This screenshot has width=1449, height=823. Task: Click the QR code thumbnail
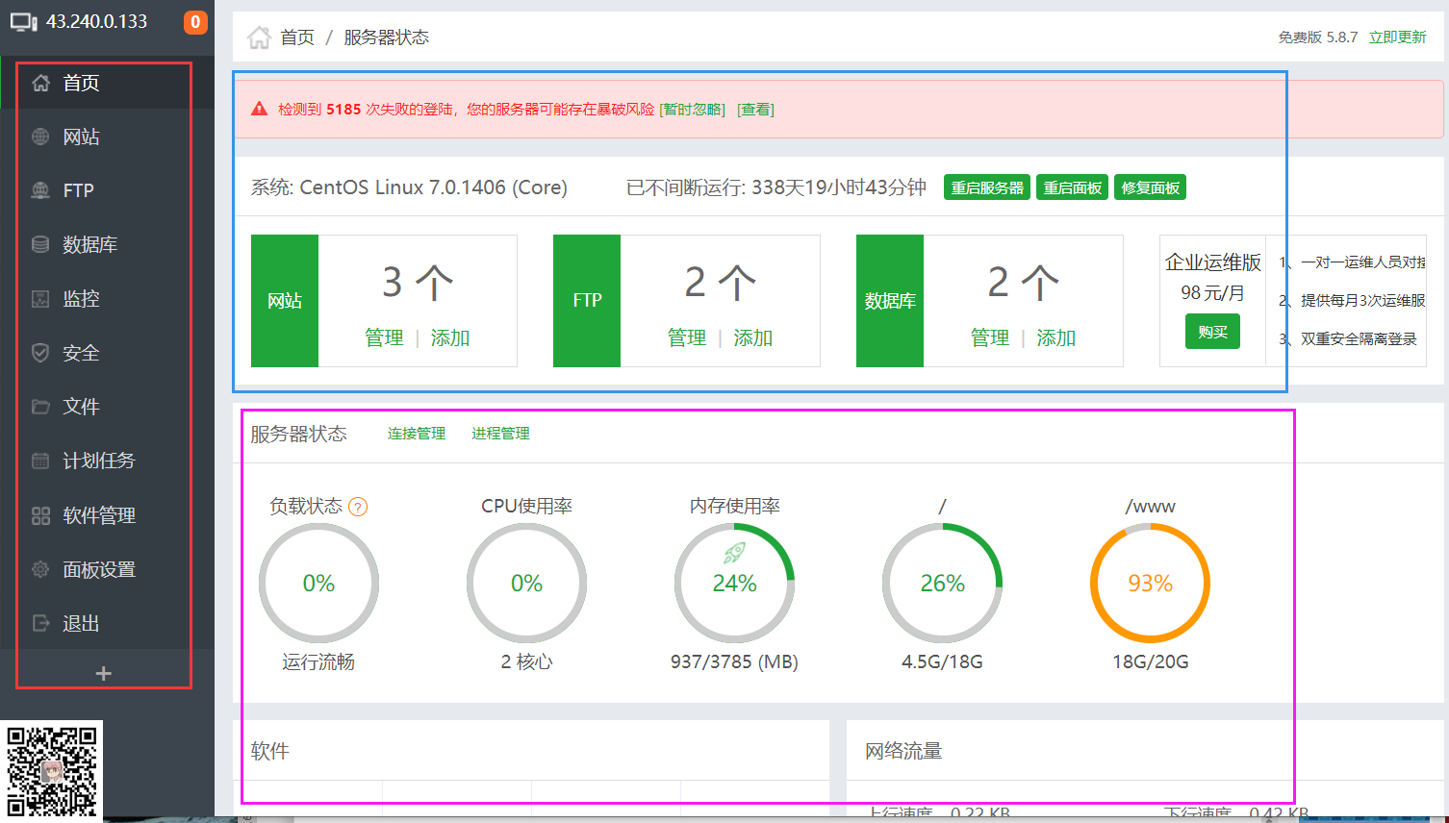tap(52, 771)
